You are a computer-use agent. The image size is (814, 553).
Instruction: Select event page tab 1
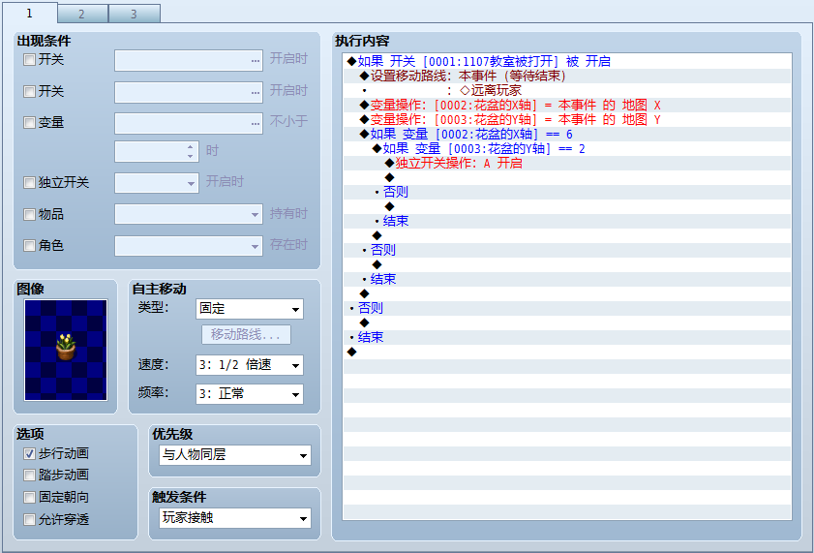pyautogui.click(x=30, y=13)
